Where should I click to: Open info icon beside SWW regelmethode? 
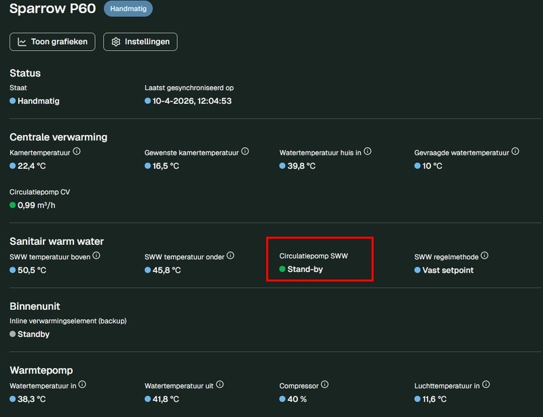click(x=485, y=256)
